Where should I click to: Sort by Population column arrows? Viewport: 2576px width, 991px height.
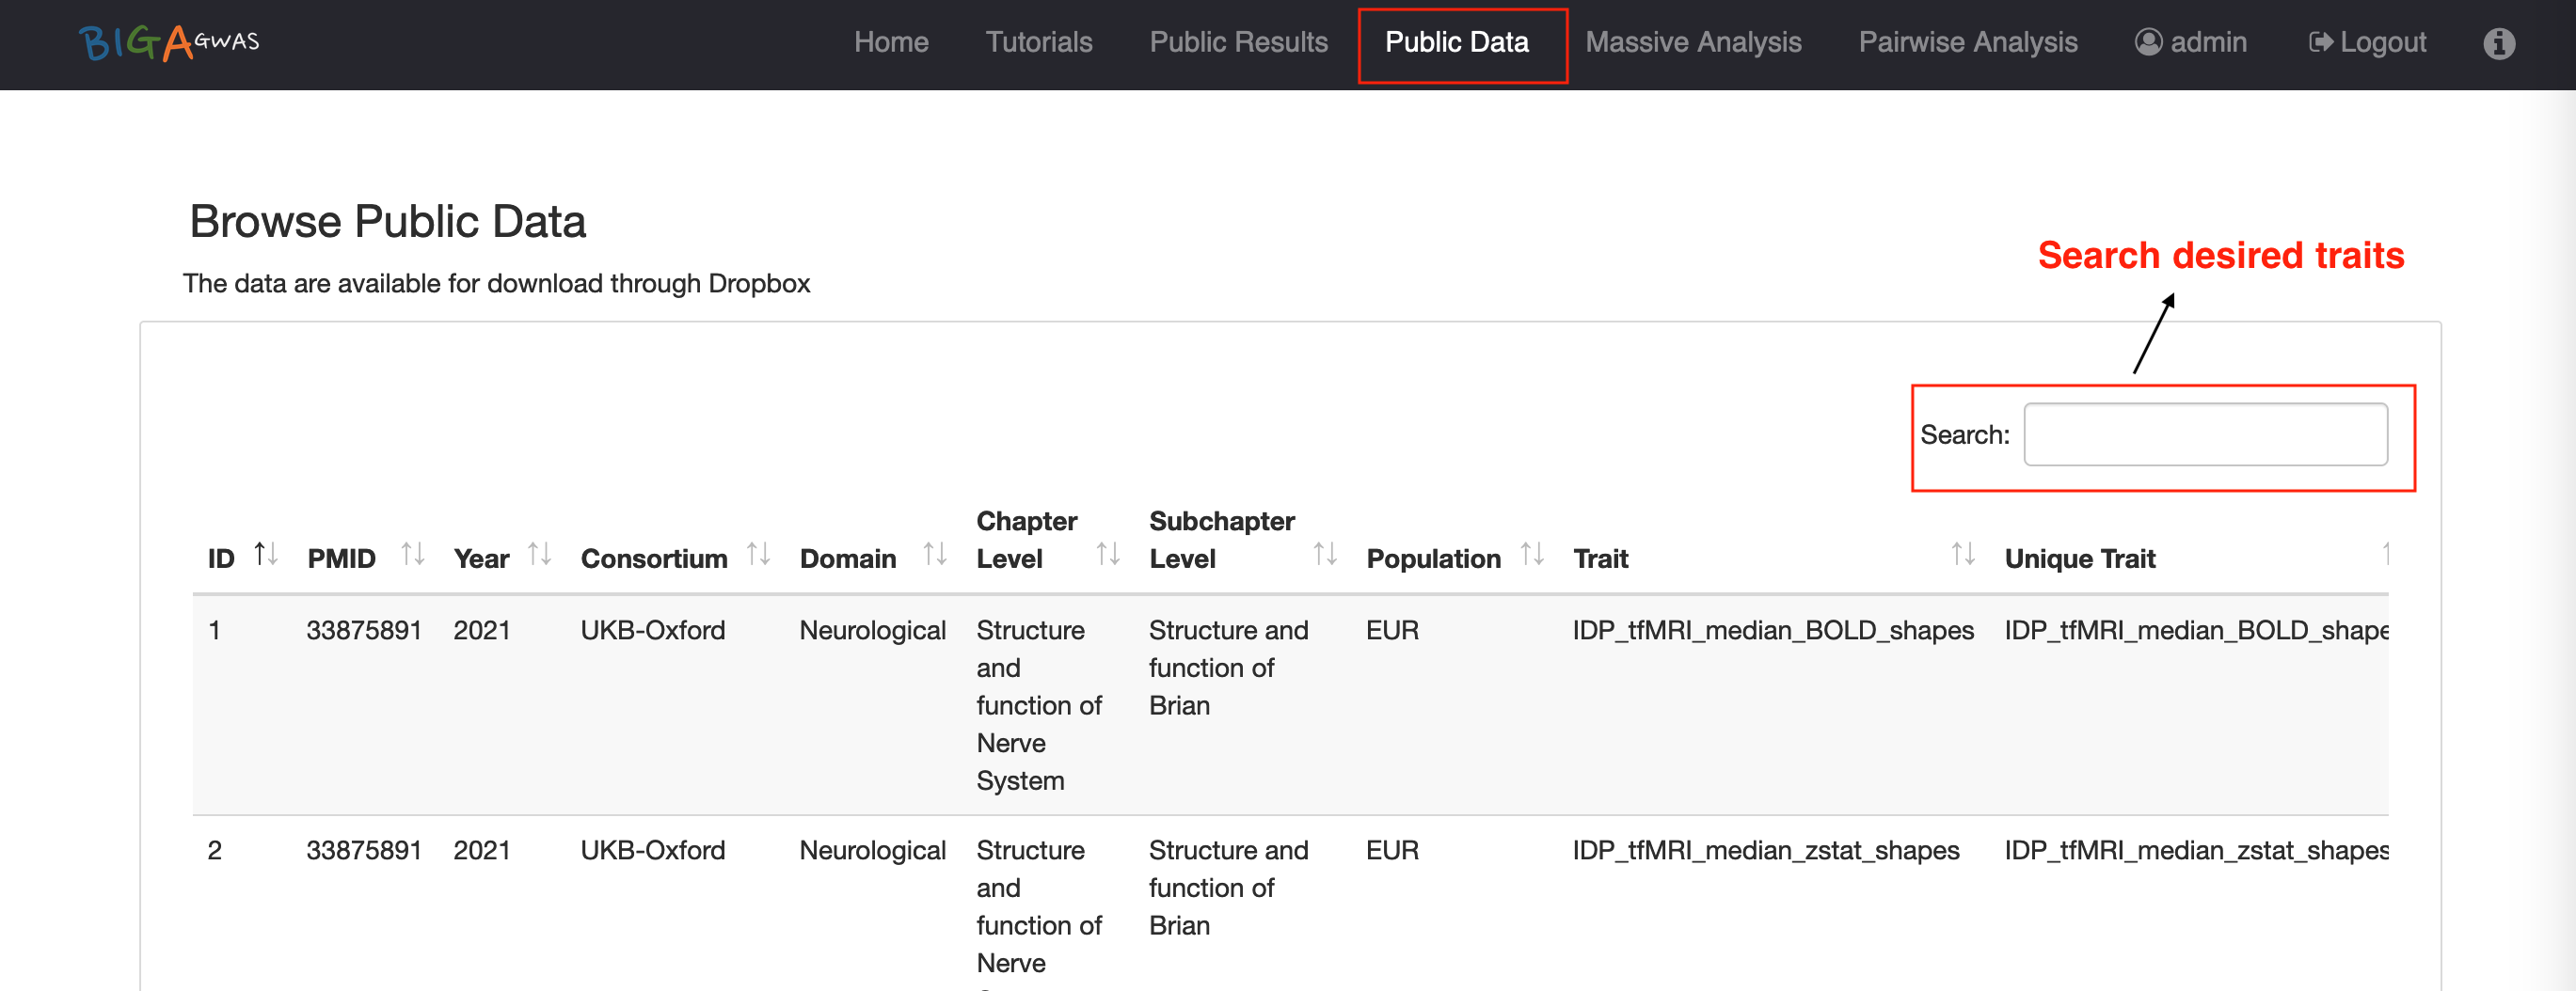tap(1531, 555)
